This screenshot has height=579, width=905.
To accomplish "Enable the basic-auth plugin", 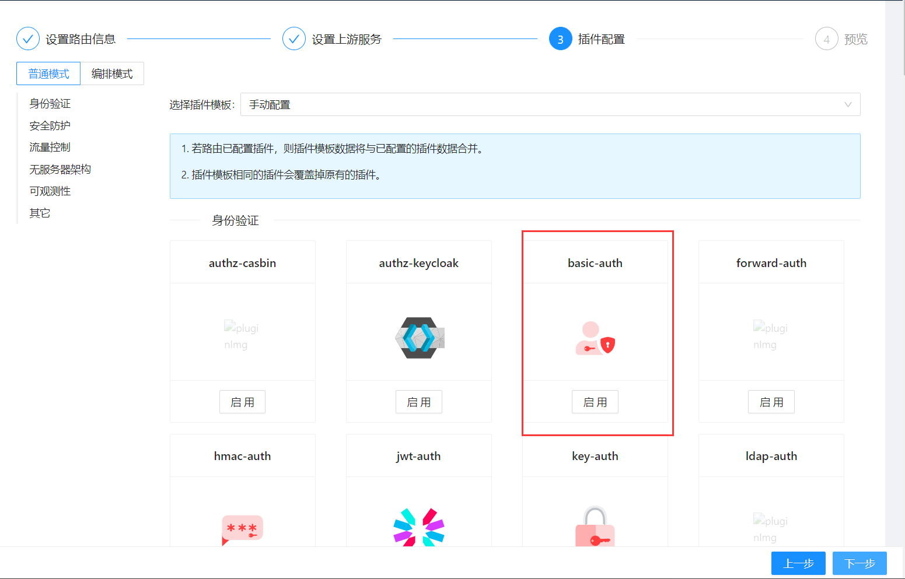I will coord(595,402).
